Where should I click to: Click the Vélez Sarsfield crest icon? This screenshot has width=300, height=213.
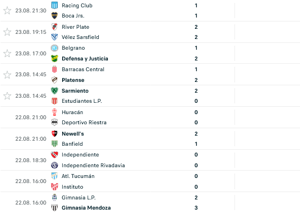(x=55, y=37)
